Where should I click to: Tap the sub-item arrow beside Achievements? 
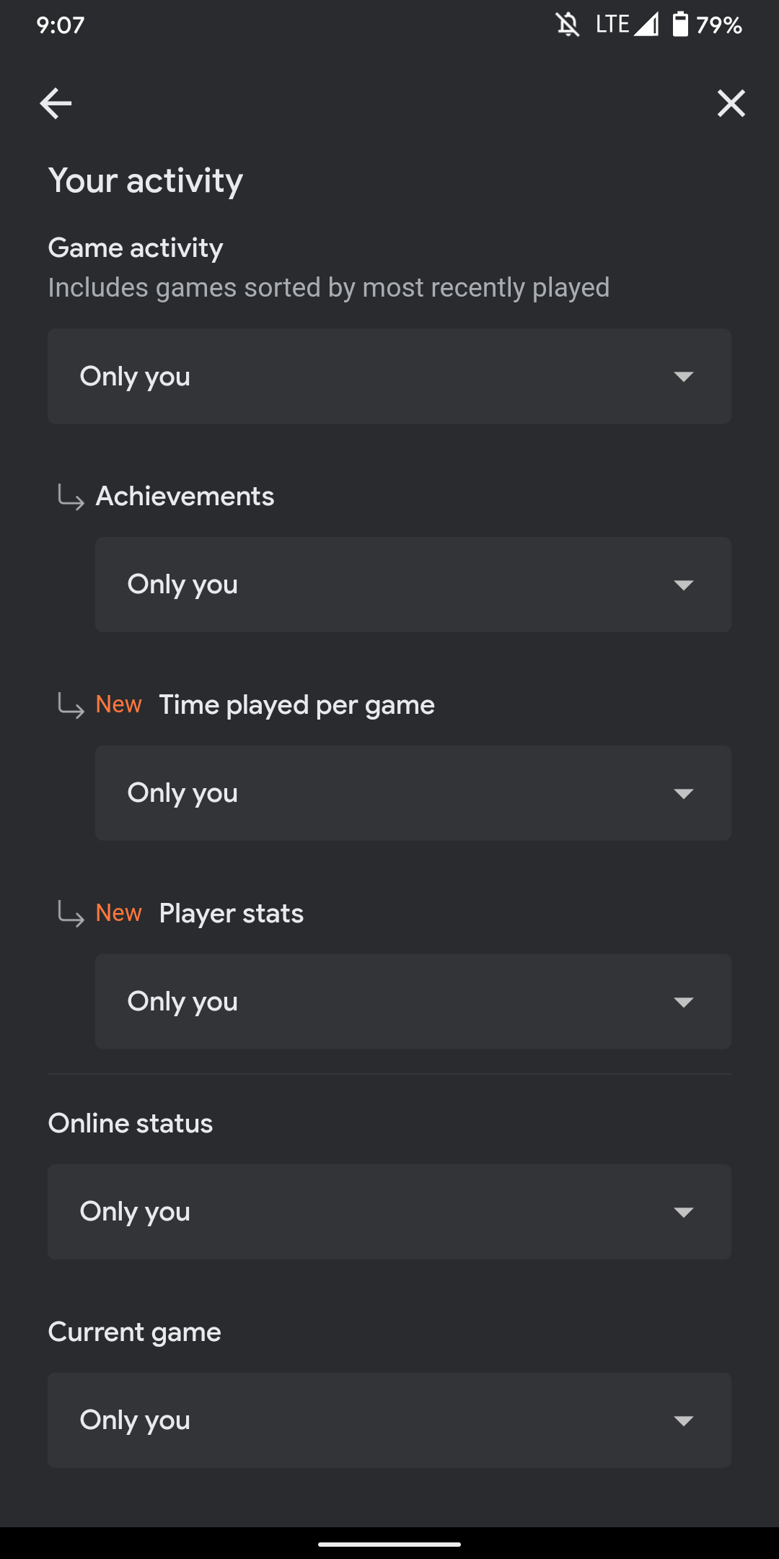(x=70, y=498)
